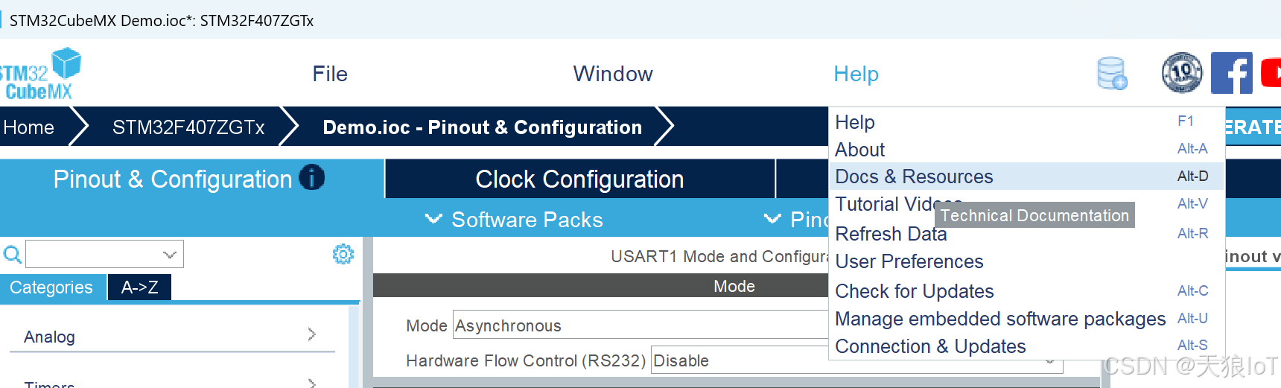The width and height of the screenshot is (1281, 388).
Task: Select Connection & Updates menu item
Action: [x=1026, y=346]
